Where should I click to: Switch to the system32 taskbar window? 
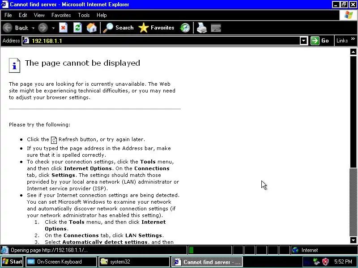134,262
